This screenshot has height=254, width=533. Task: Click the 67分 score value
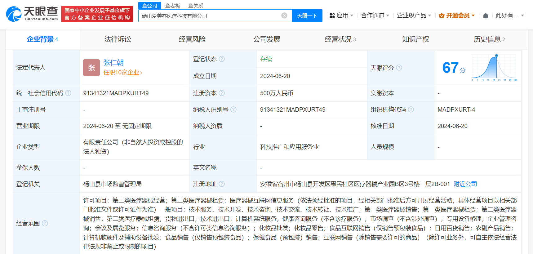(454, 68)
